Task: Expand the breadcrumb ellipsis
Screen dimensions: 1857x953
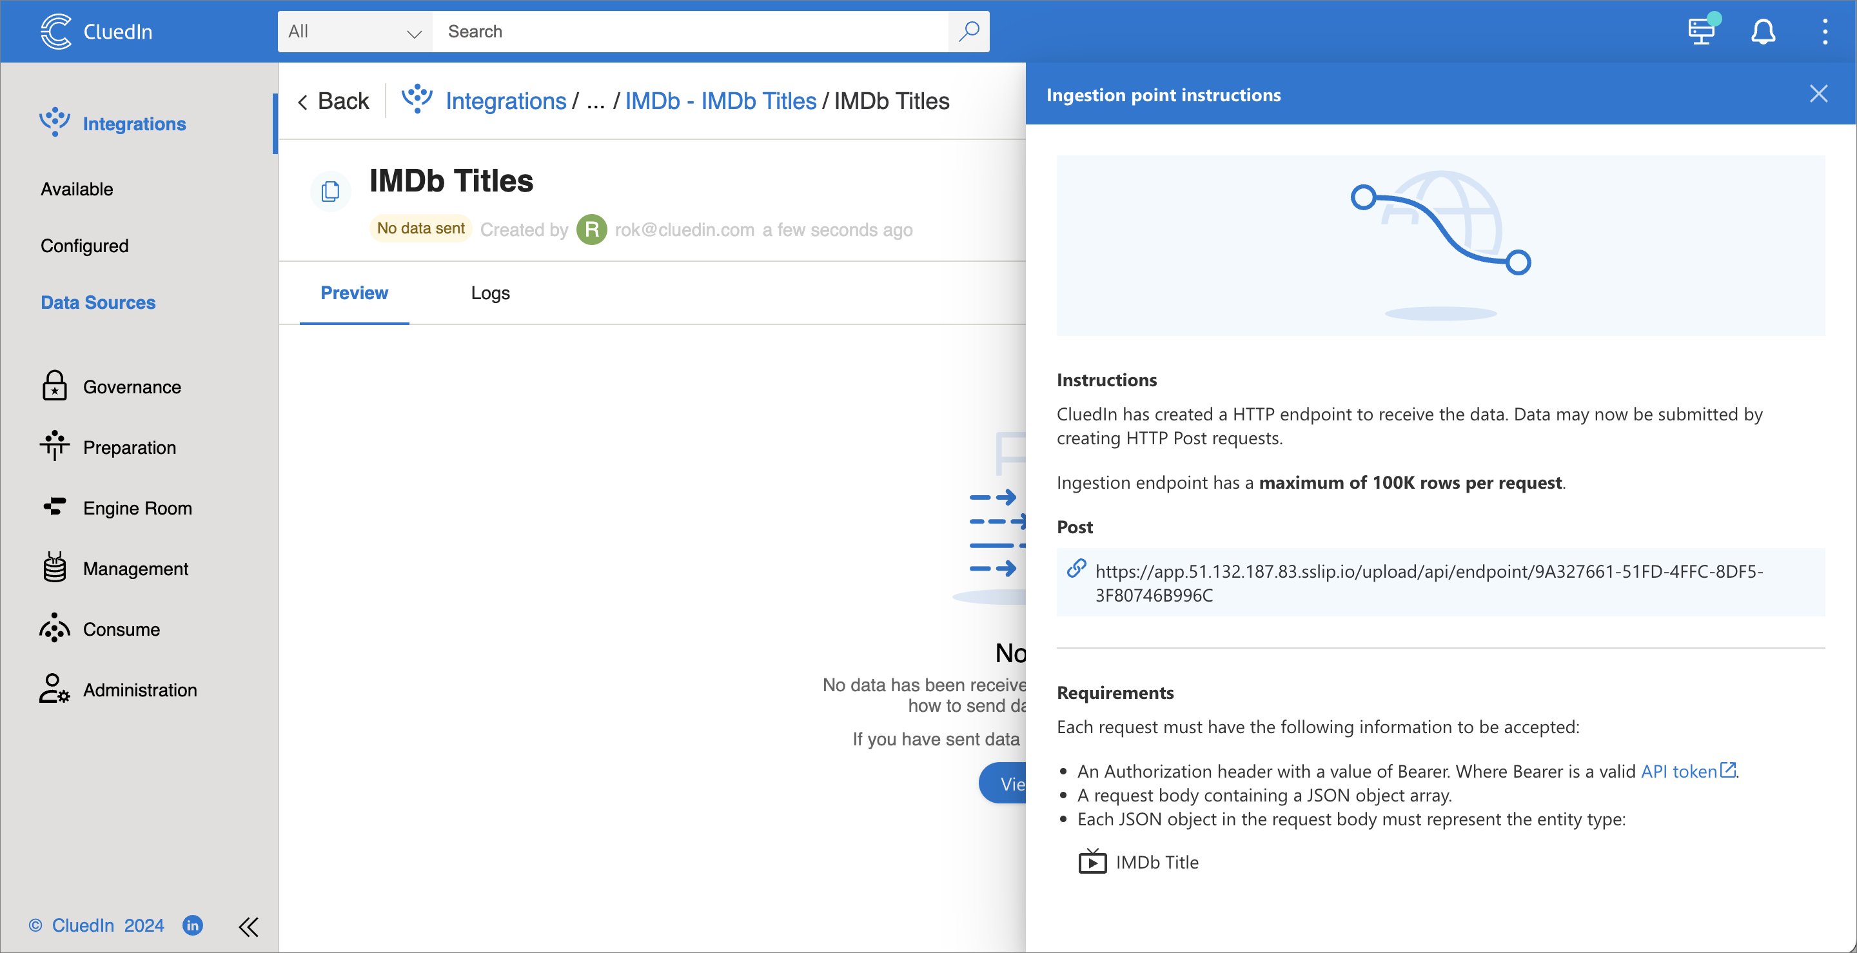Action: coord(594,101)
